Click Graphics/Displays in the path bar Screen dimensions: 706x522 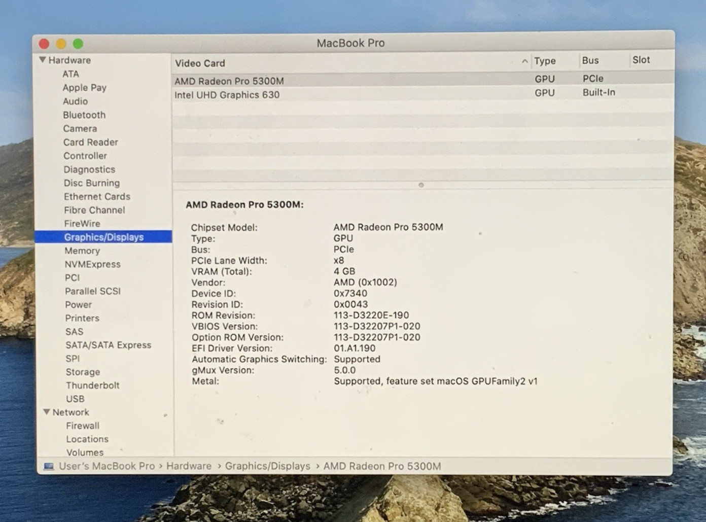[267, 466]
